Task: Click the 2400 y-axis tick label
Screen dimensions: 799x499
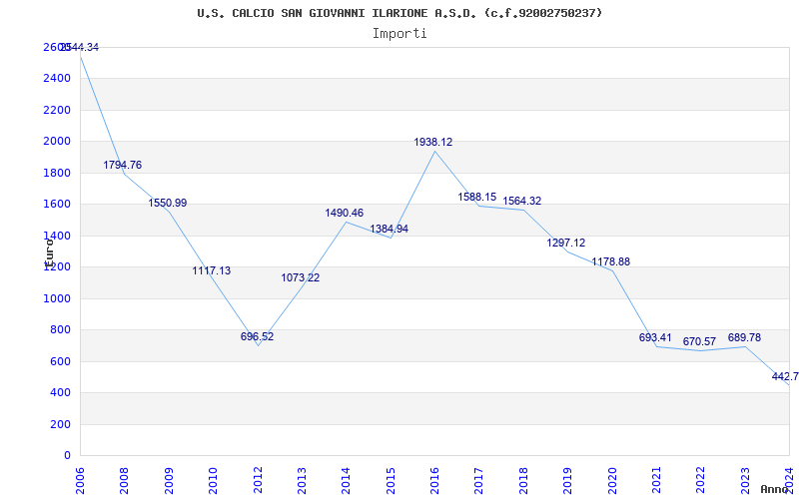Action: tap(57, 79)
